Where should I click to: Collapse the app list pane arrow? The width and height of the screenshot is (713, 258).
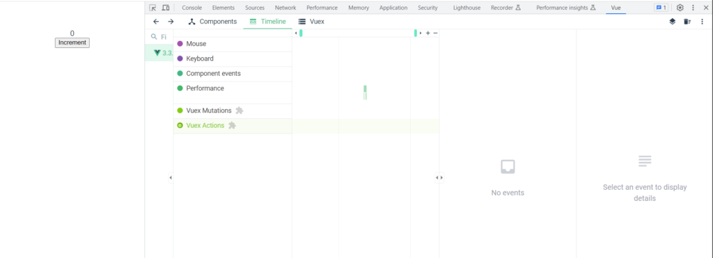pos(171,177)
